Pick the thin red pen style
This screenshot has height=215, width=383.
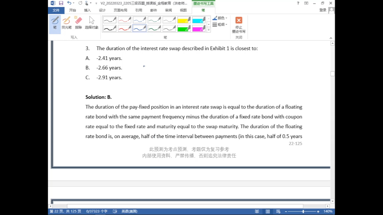point(125,20)
